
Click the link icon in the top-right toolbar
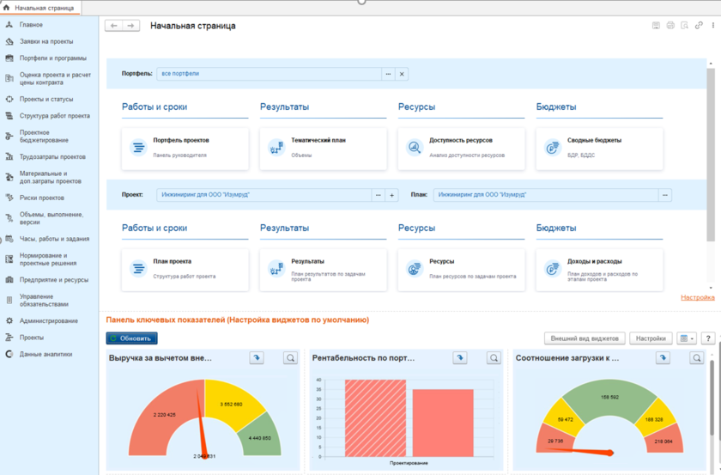click(x=699, y=26)
